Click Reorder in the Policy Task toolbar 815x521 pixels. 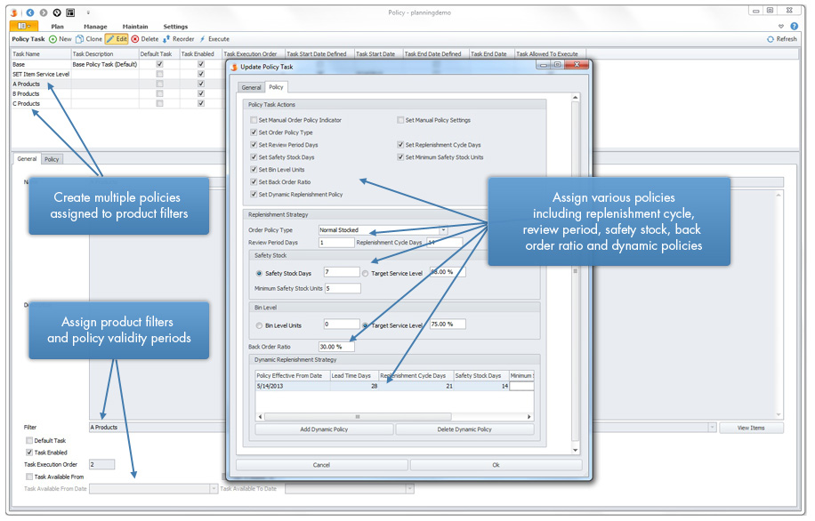179,39
